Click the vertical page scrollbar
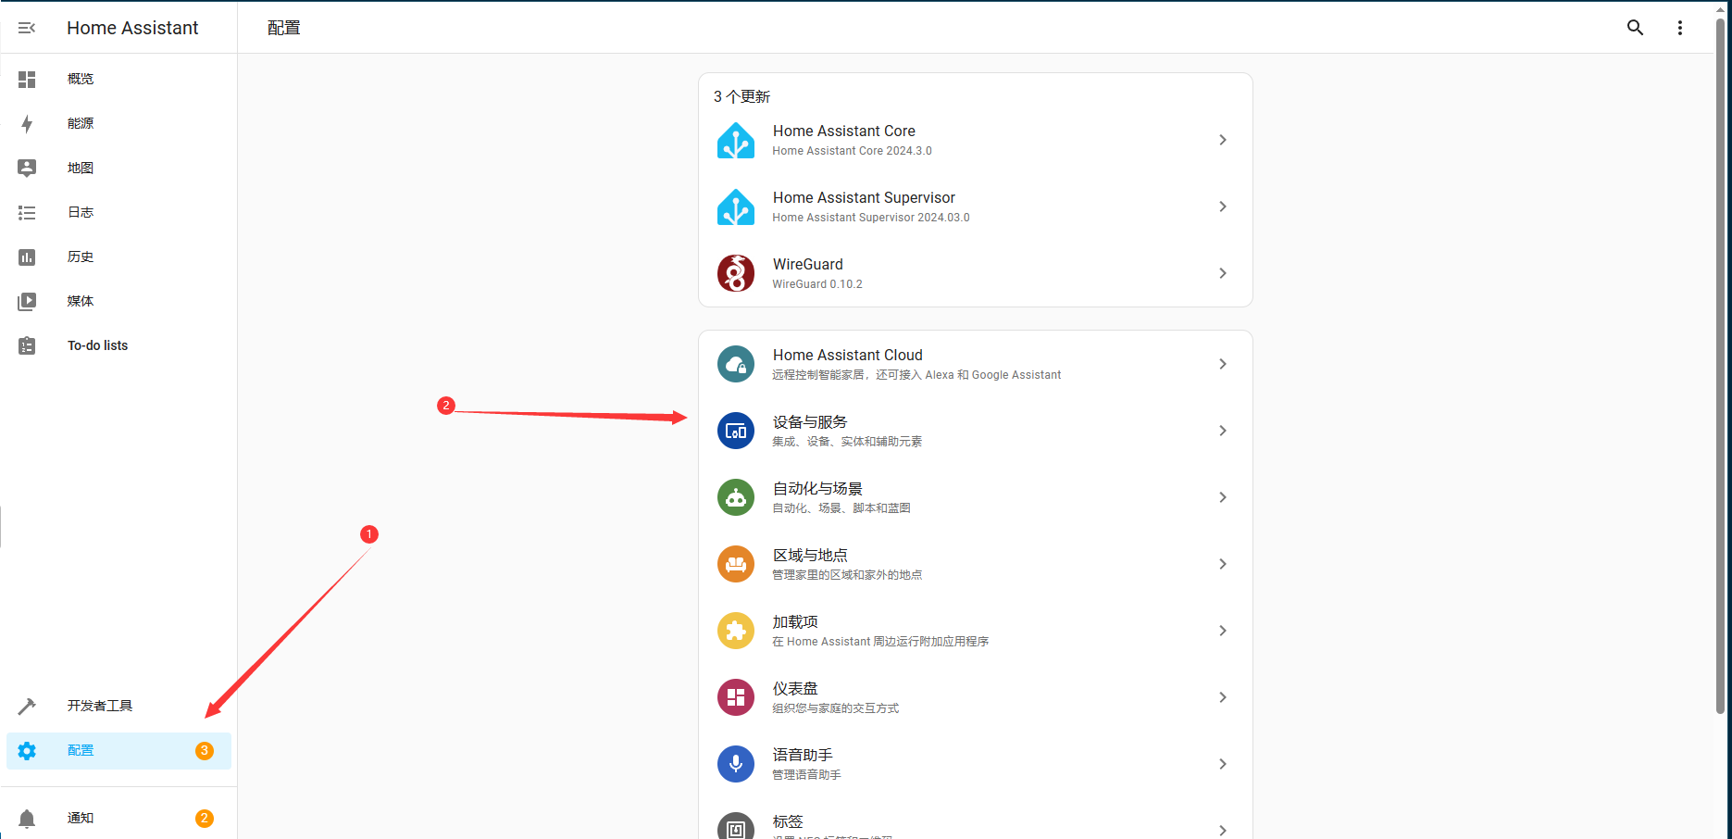Screen dimensions: 1732x839 [1721, 366]
